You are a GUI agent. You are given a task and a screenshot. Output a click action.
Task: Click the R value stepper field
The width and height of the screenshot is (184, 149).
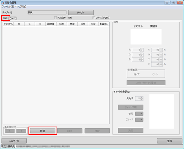137,50
